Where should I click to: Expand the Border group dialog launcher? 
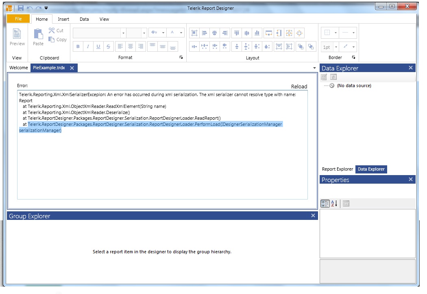pyautogui.click(x=353, y=57)
